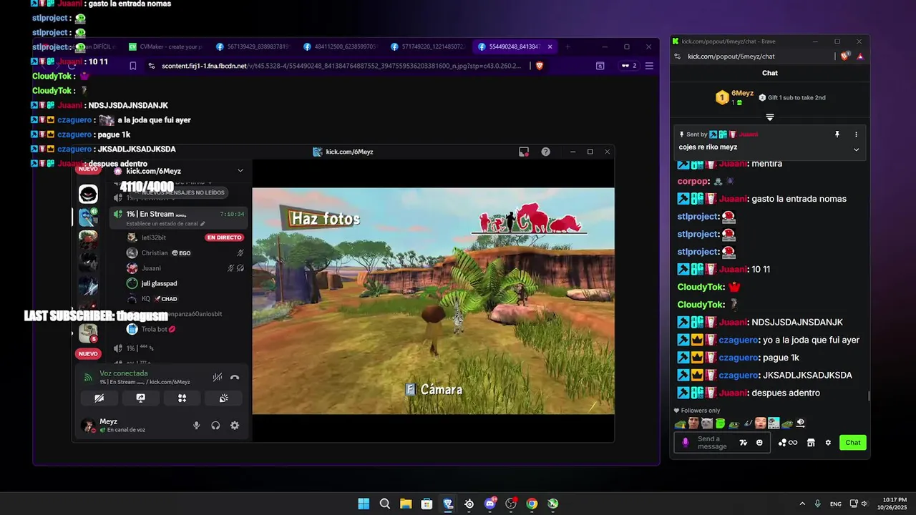Deafen with the Discord headphones icon
This screenshot has height=515, width=916.
point(215,426)
